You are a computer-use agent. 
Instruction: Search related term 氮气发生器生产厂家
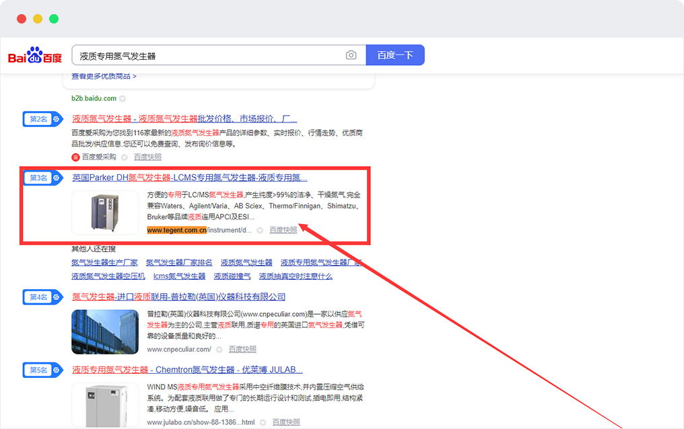click(x=105, y=263)
